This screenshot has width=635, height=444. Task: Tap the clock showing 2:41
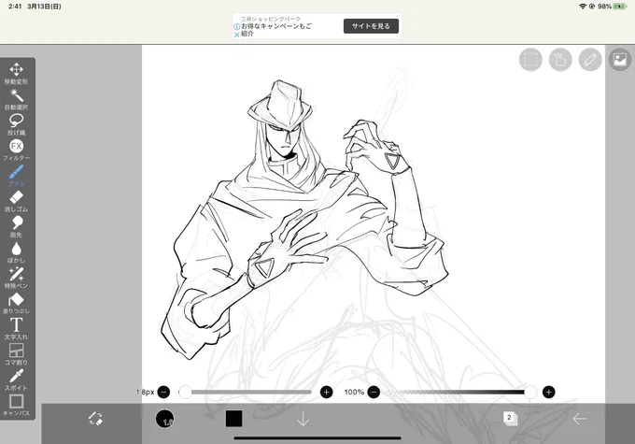[x=15, y=7]
